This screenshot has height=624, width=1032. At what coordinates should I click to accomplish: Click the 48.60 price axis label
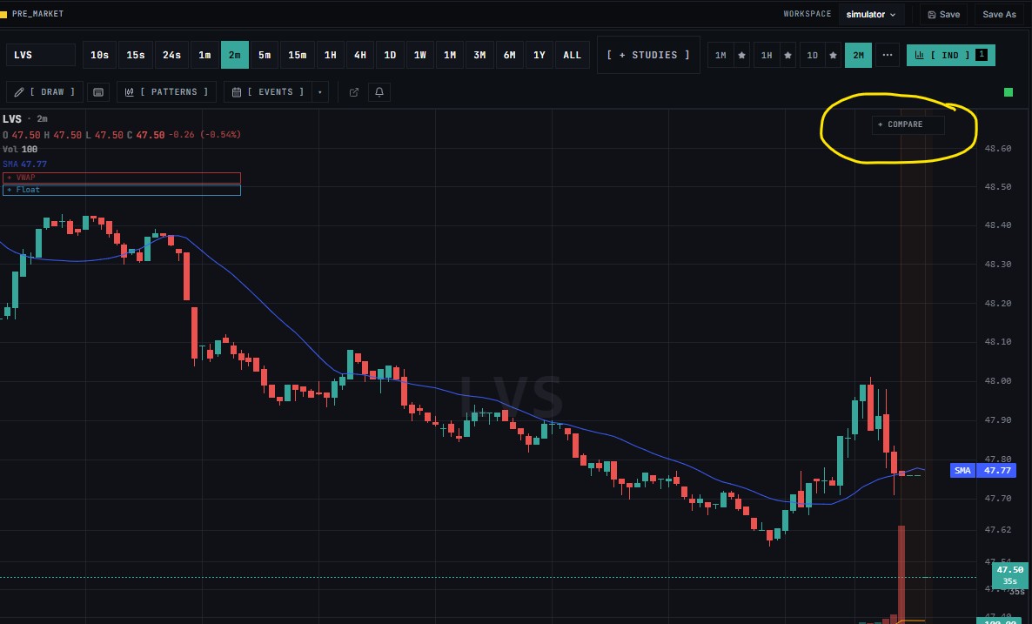pos(998,149)
